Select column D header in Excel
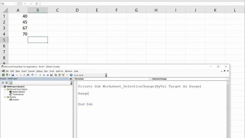245x138 pixels. click(77, 10)
